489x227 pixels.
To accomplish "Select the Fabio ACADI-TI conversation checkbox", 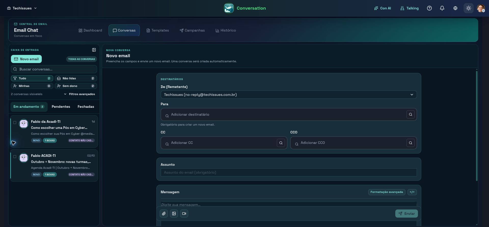I will click(15, 157).
